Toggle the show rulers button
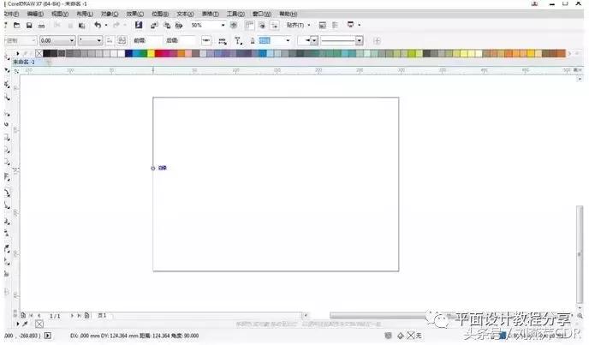The image size is (589, 345). tap(249, 25)
